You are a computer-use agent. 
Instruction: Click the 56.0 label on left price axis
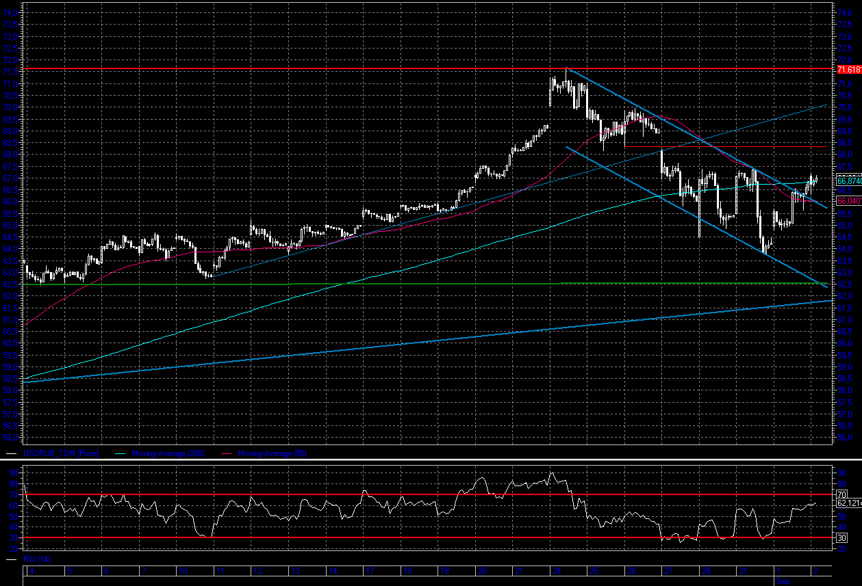(x=11, y=438)
